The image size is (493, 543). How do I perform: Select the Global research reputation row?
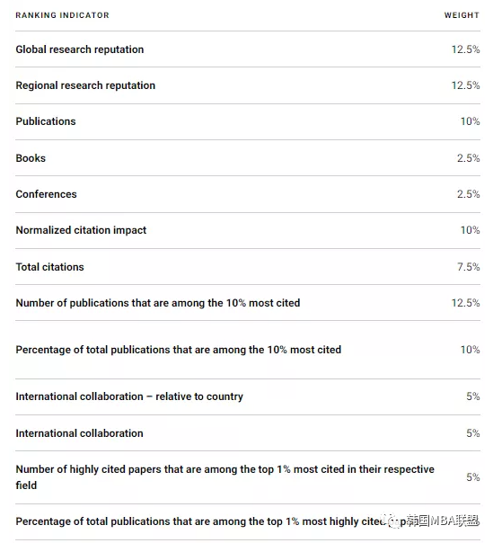coord(248,49)
